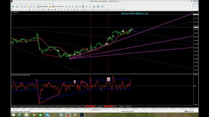This screenshot has width=209, height=117.
Task: Open the Profiles toolbar icon
Action: coord(17,6)
